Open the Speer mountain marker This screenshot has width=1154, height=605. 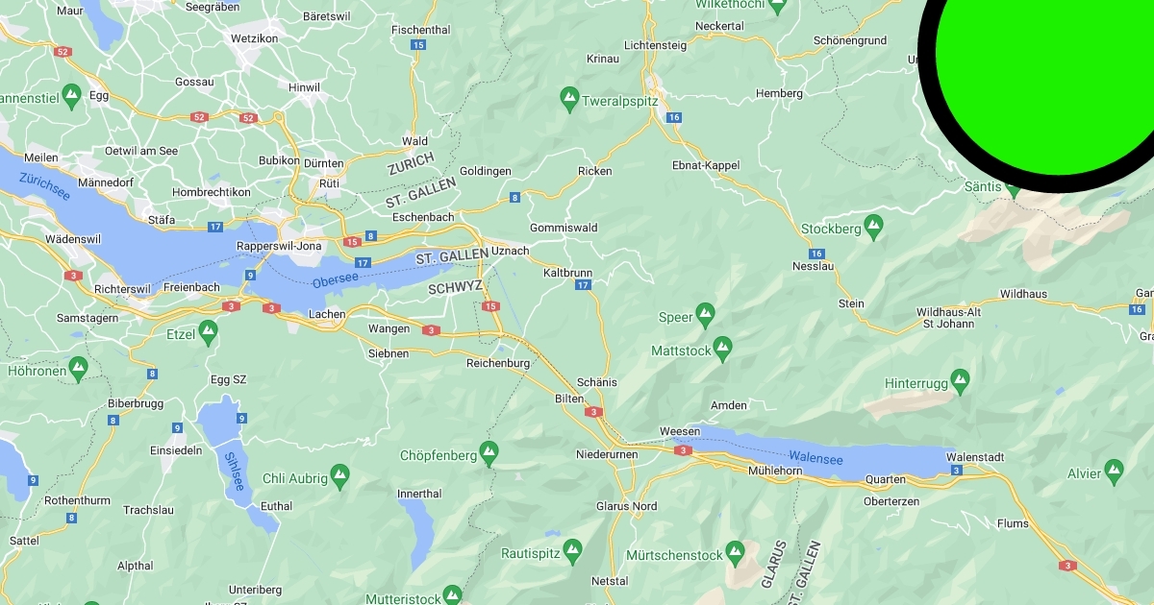[706, 314]
